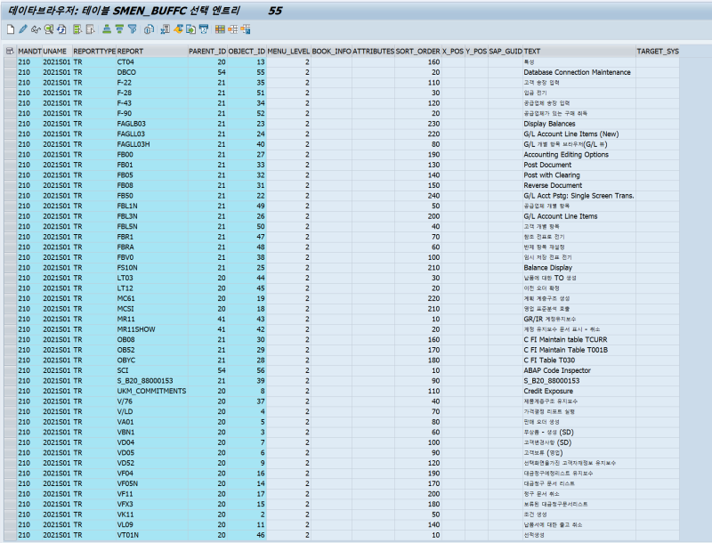712x543 pixels.
Task: Click the 'OB52' report cell
Action: click(152, 350)
